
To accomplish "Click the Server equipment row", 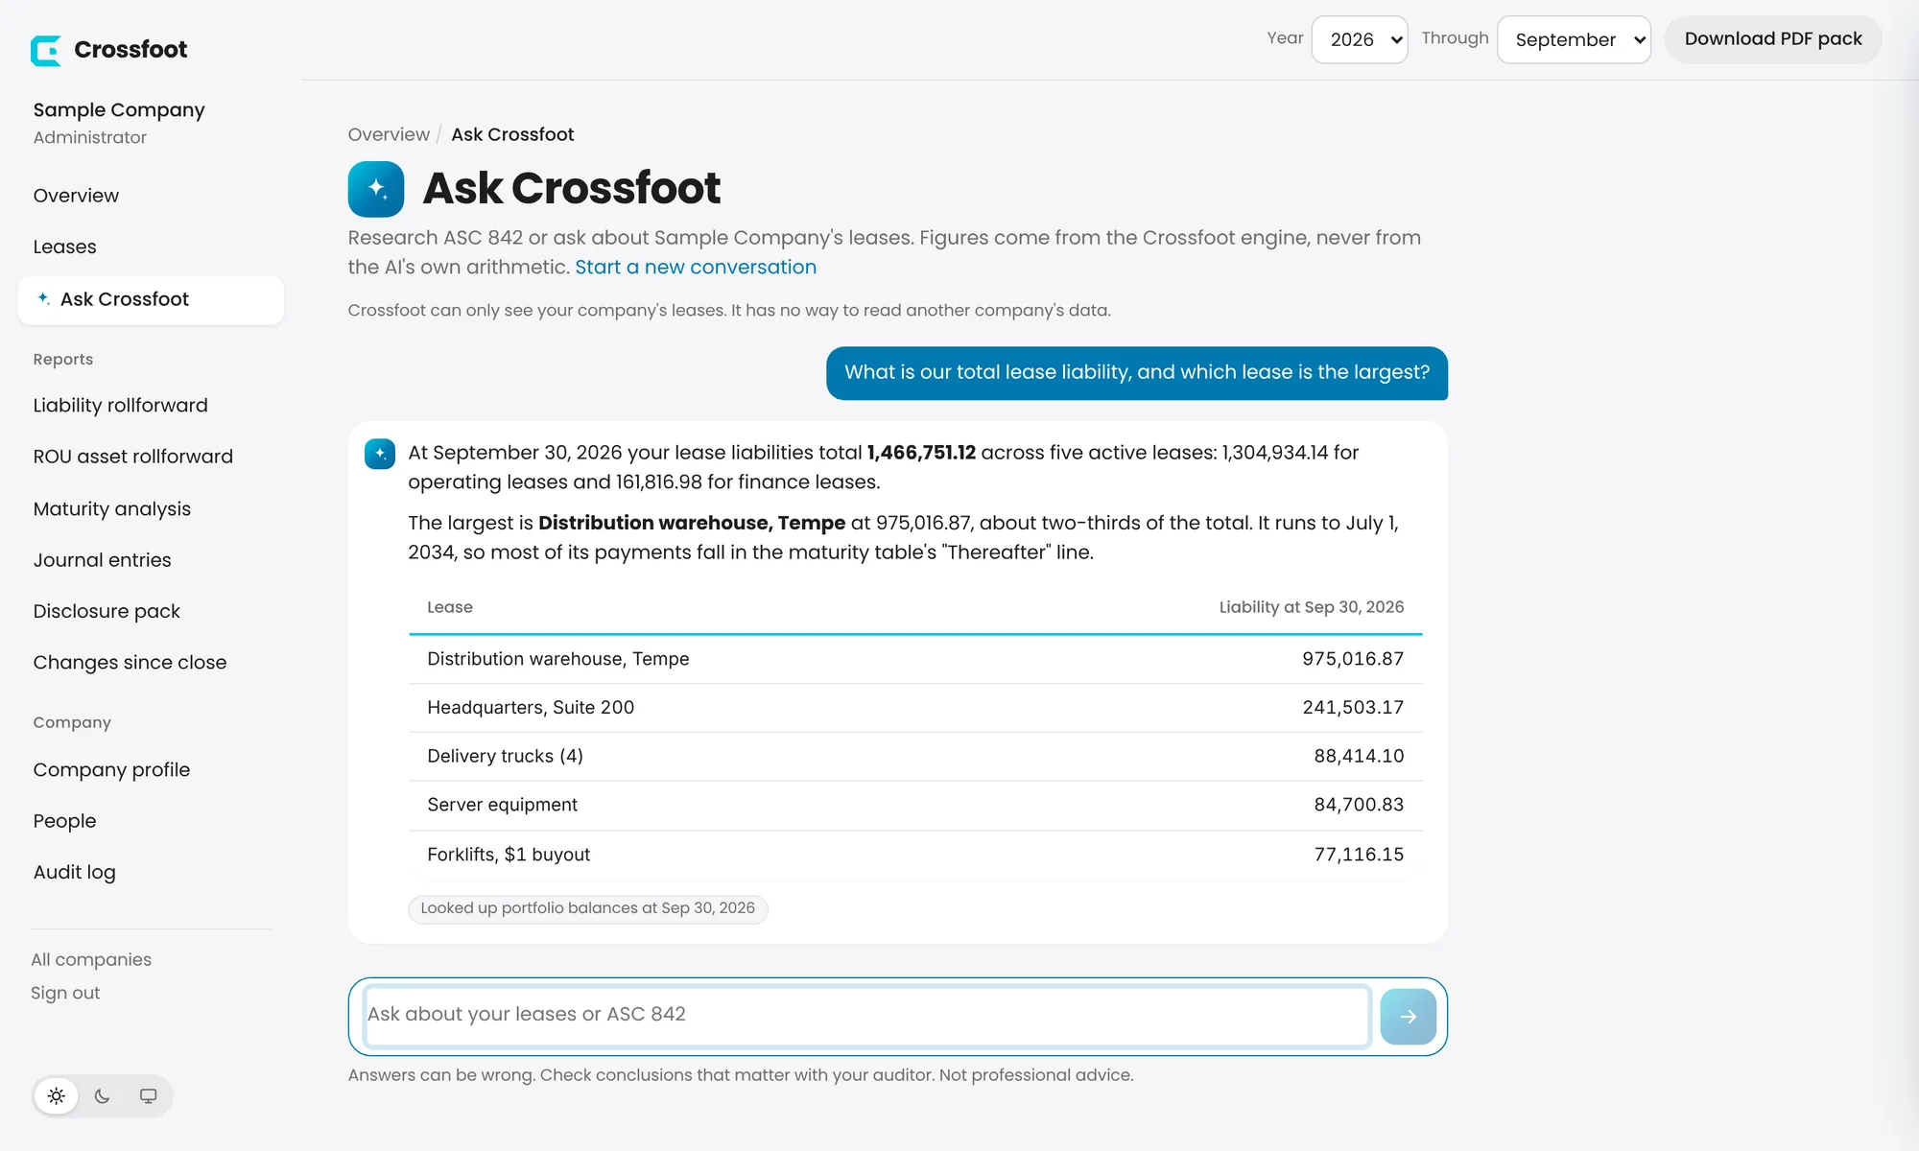I will click(915, 806).
